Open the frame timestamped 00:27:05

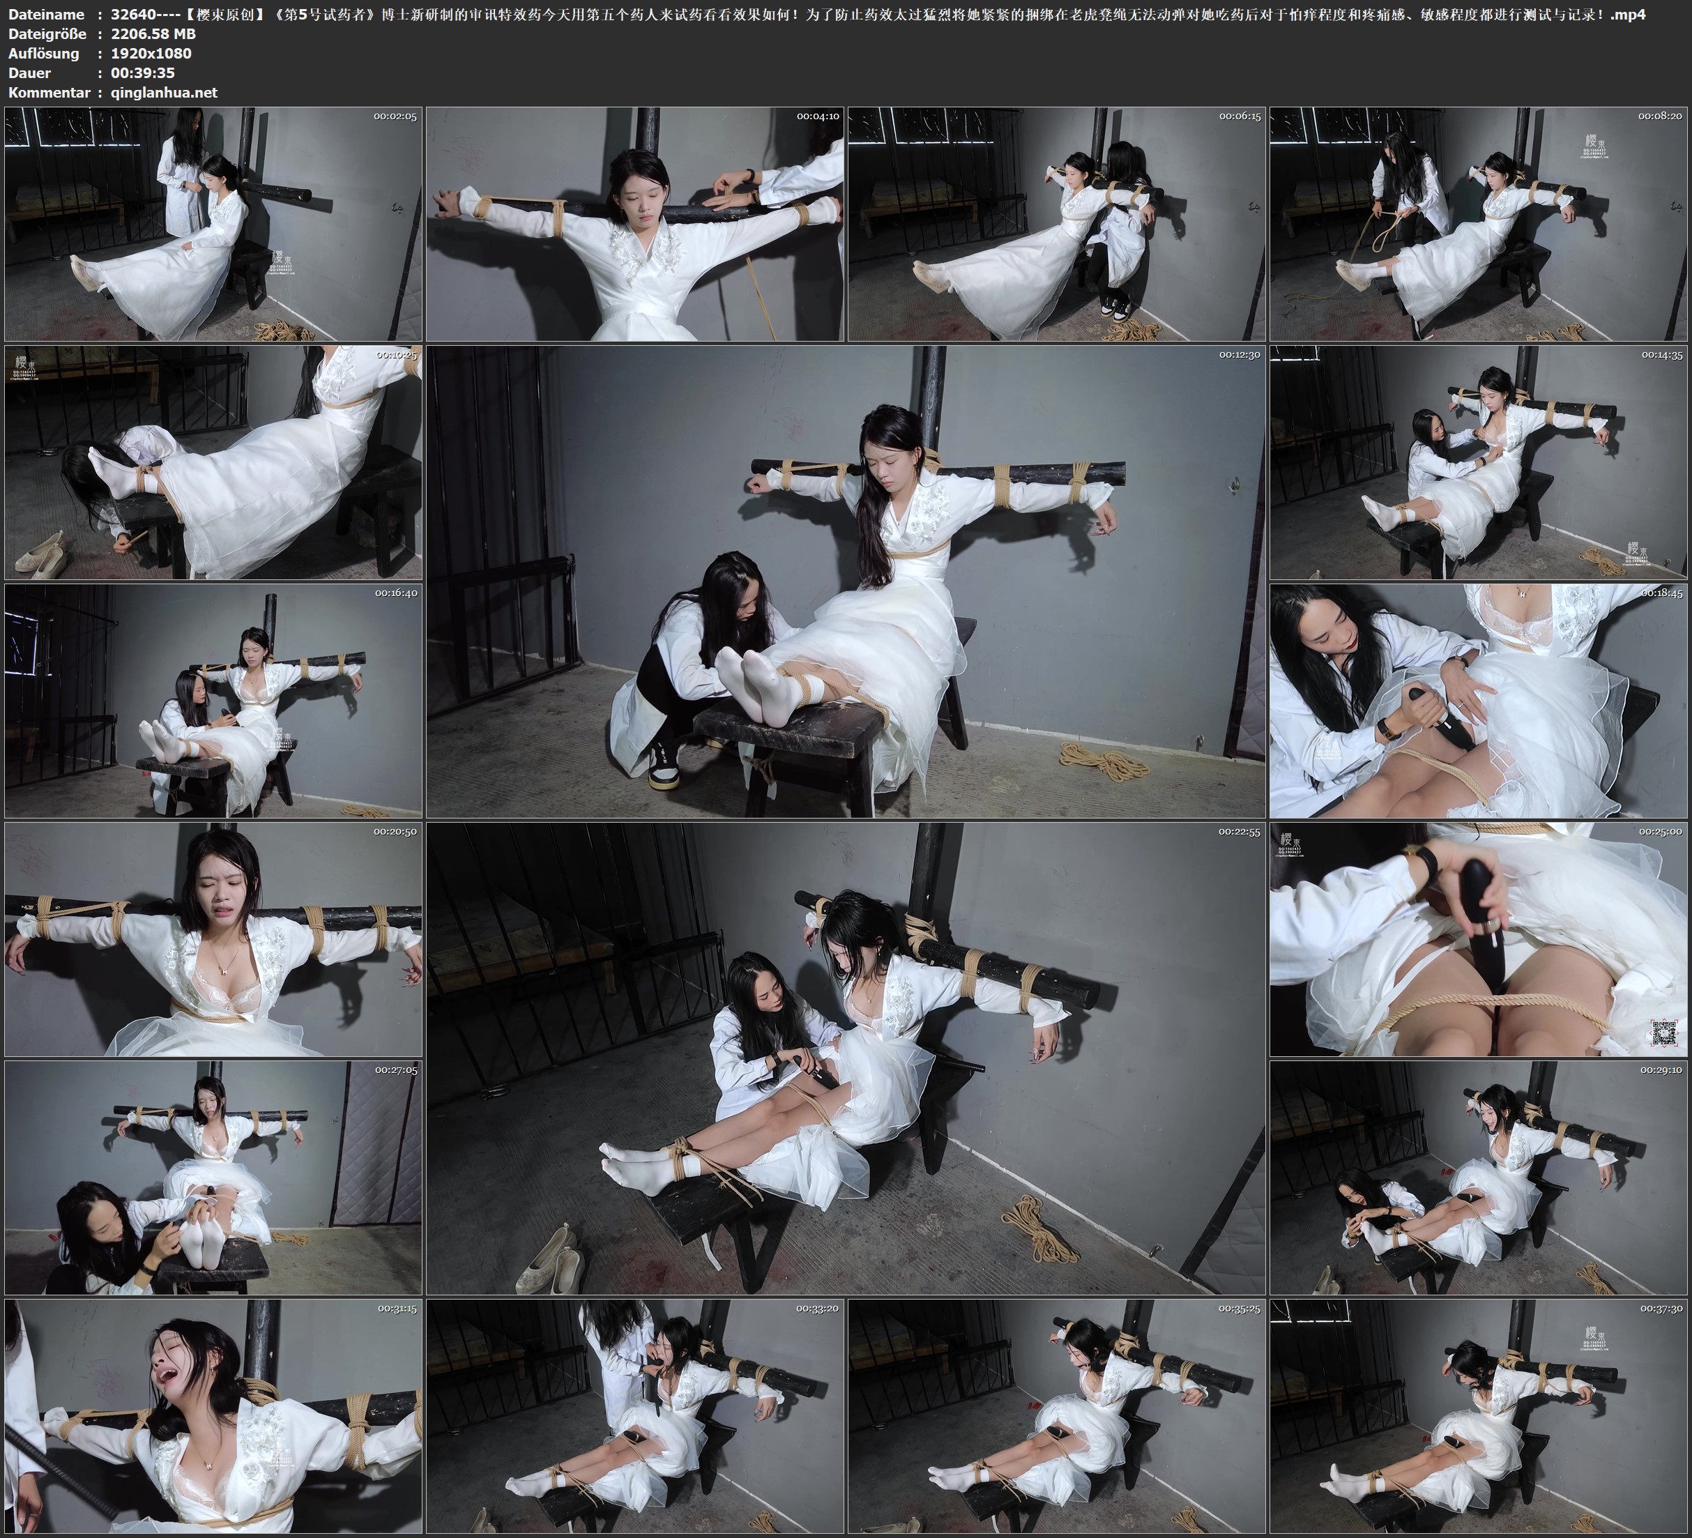coord(213,1177)
